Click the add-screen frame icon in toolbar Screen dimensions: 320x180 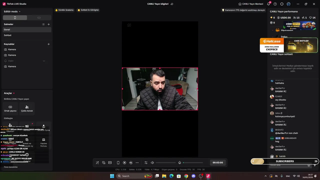(x=110, y=163)
